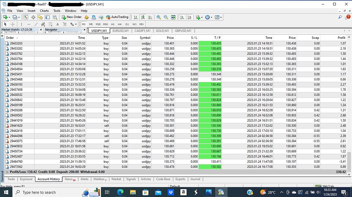This screenshot has width=352, height=197.
Task: Enable the M30 timeframe
Action: (x=105, y=24)
